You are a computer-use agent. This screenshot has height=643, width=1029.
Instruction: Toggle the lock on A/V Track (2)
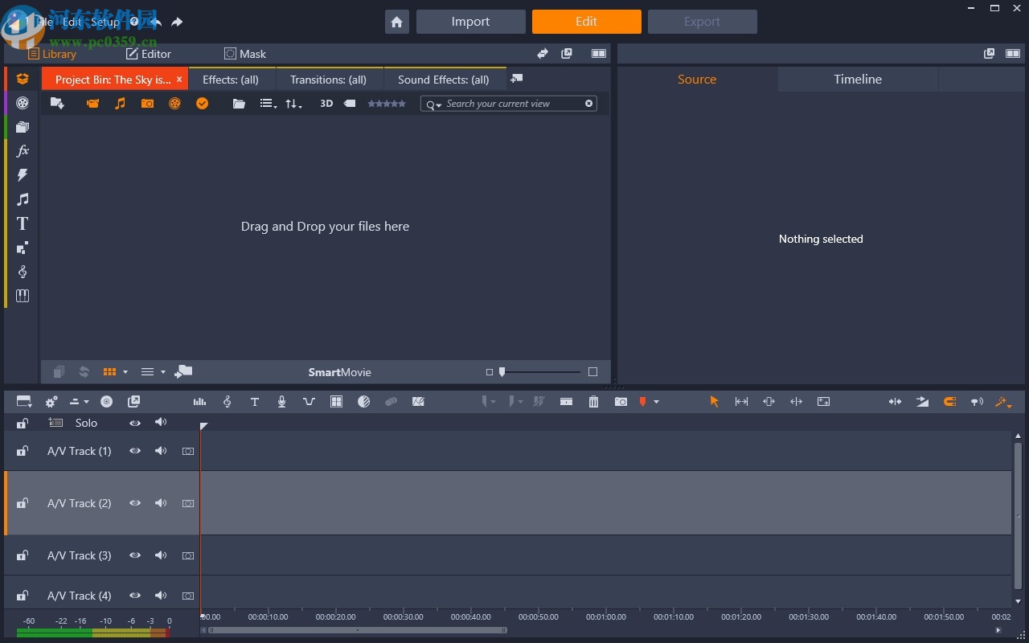(x=23, y=503)
